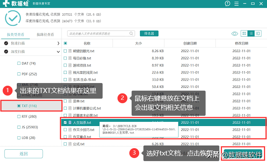Expand the 快速扫描 section
The width and height of the screenshot is (267, 163).
coord(58,43)
